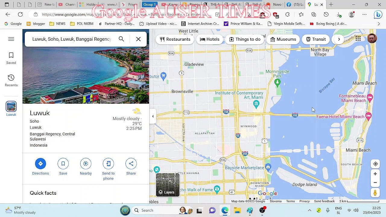Click the Quick facts heading
Image resolution: width=386 pixels, height=217 pixels.
coord(43,193)
